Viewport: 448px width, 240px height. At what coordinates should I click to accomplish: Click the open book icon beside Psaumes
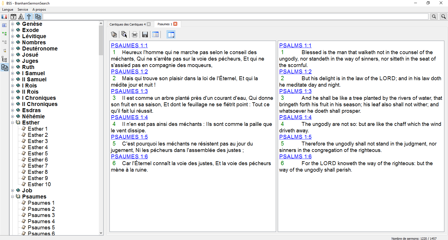point(18,196)
